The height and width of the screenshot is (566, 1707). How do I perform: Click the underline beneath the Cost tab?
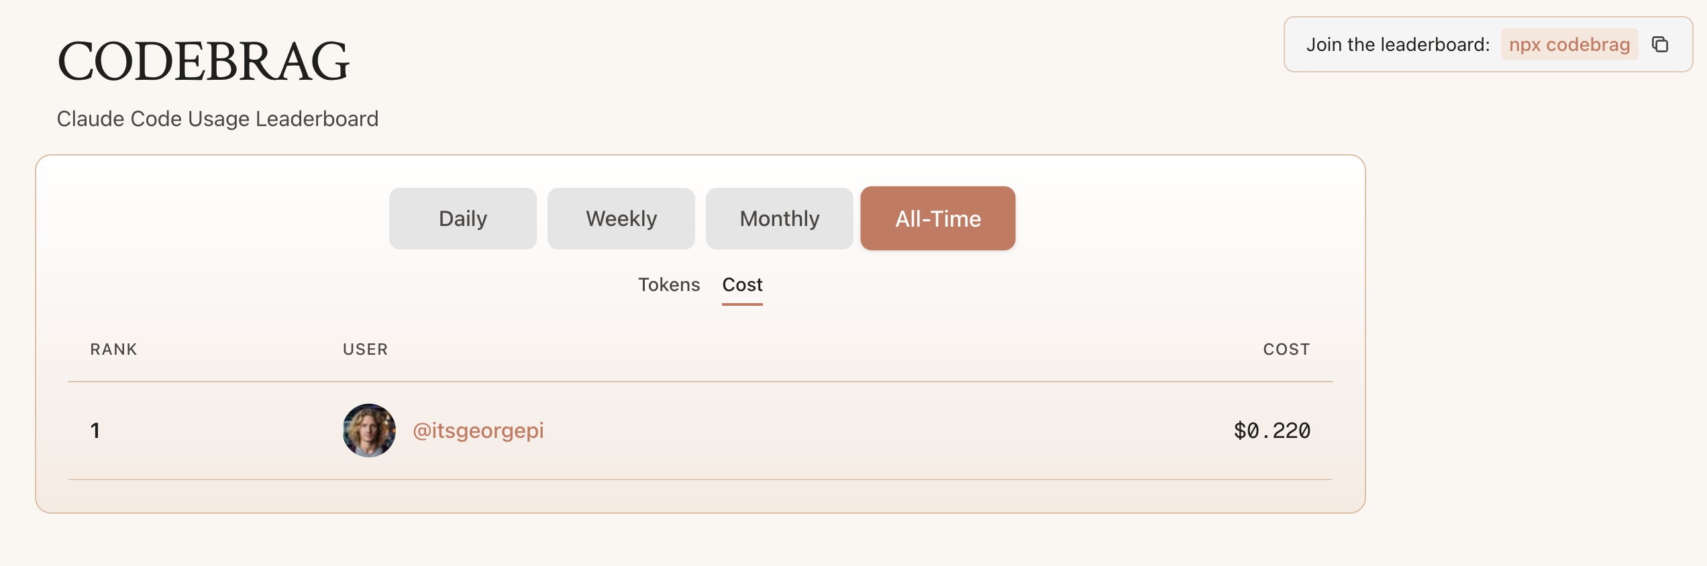[x=742, y=304]
